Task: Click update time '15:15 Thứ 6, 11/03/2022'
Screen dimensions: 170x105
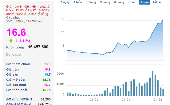Action: (x=24, y=21)
